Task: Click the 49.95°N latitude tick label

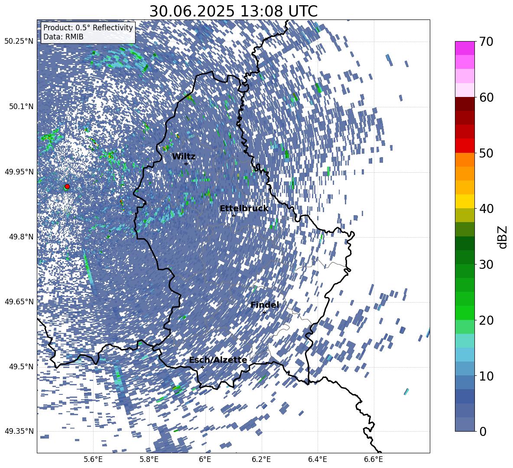Action: [19, 171]
